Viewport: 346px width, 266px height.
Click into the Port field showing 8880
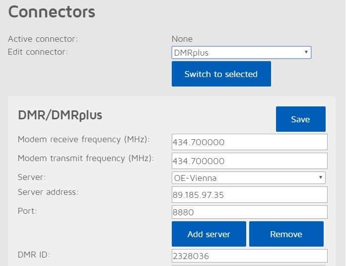click(250, 212)
